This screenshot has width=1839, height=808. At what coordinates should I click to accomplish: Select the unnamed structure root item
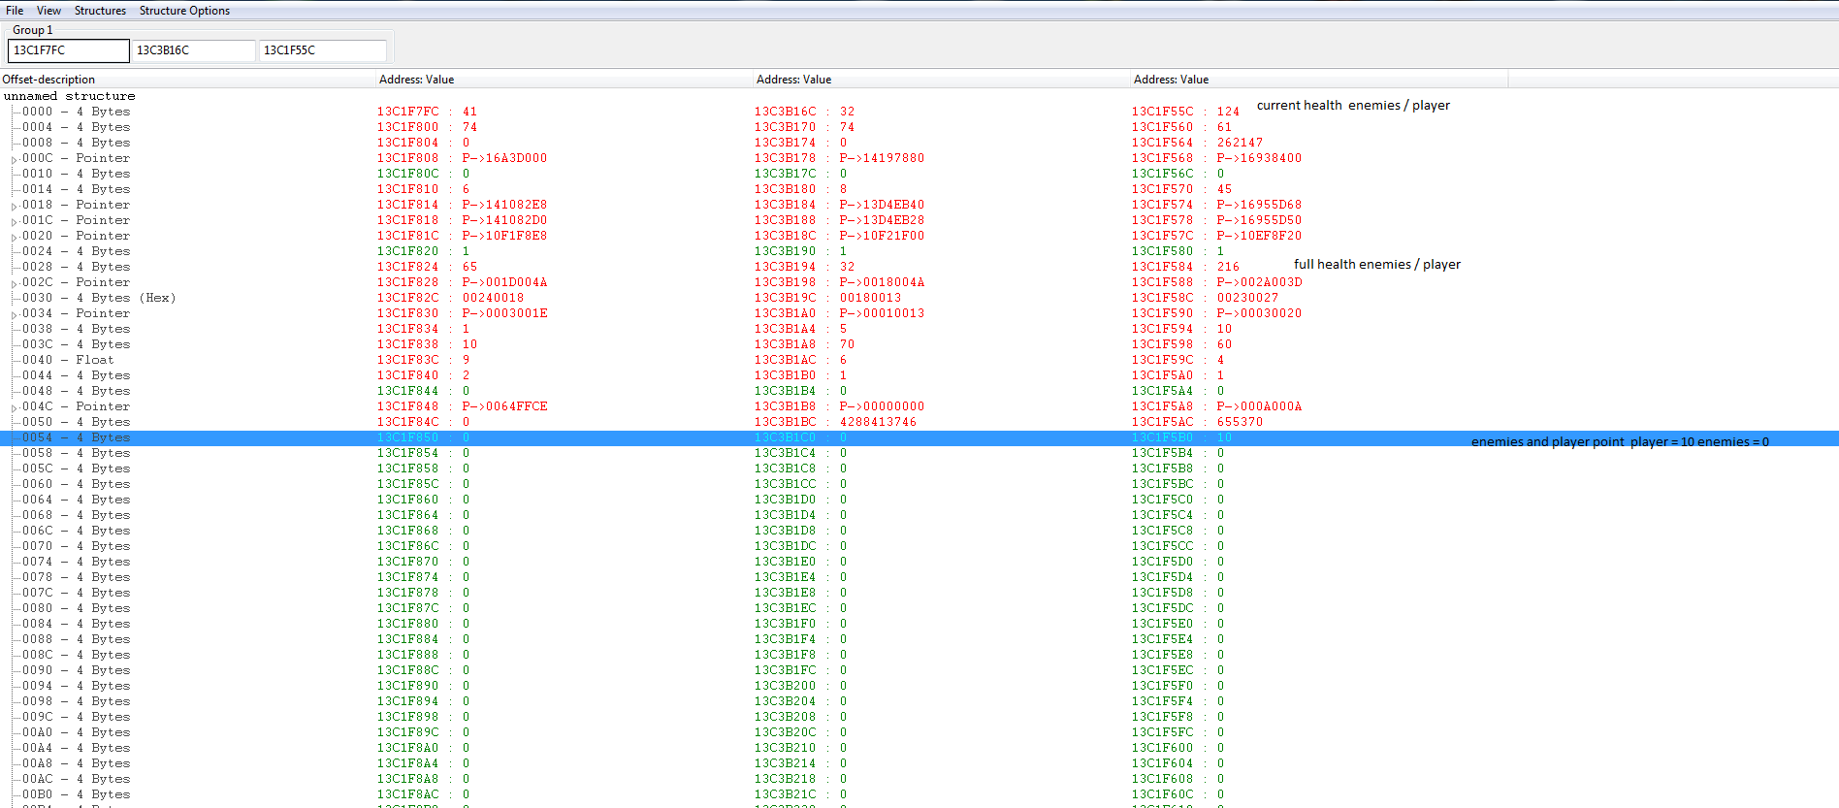tap(69, 96)
